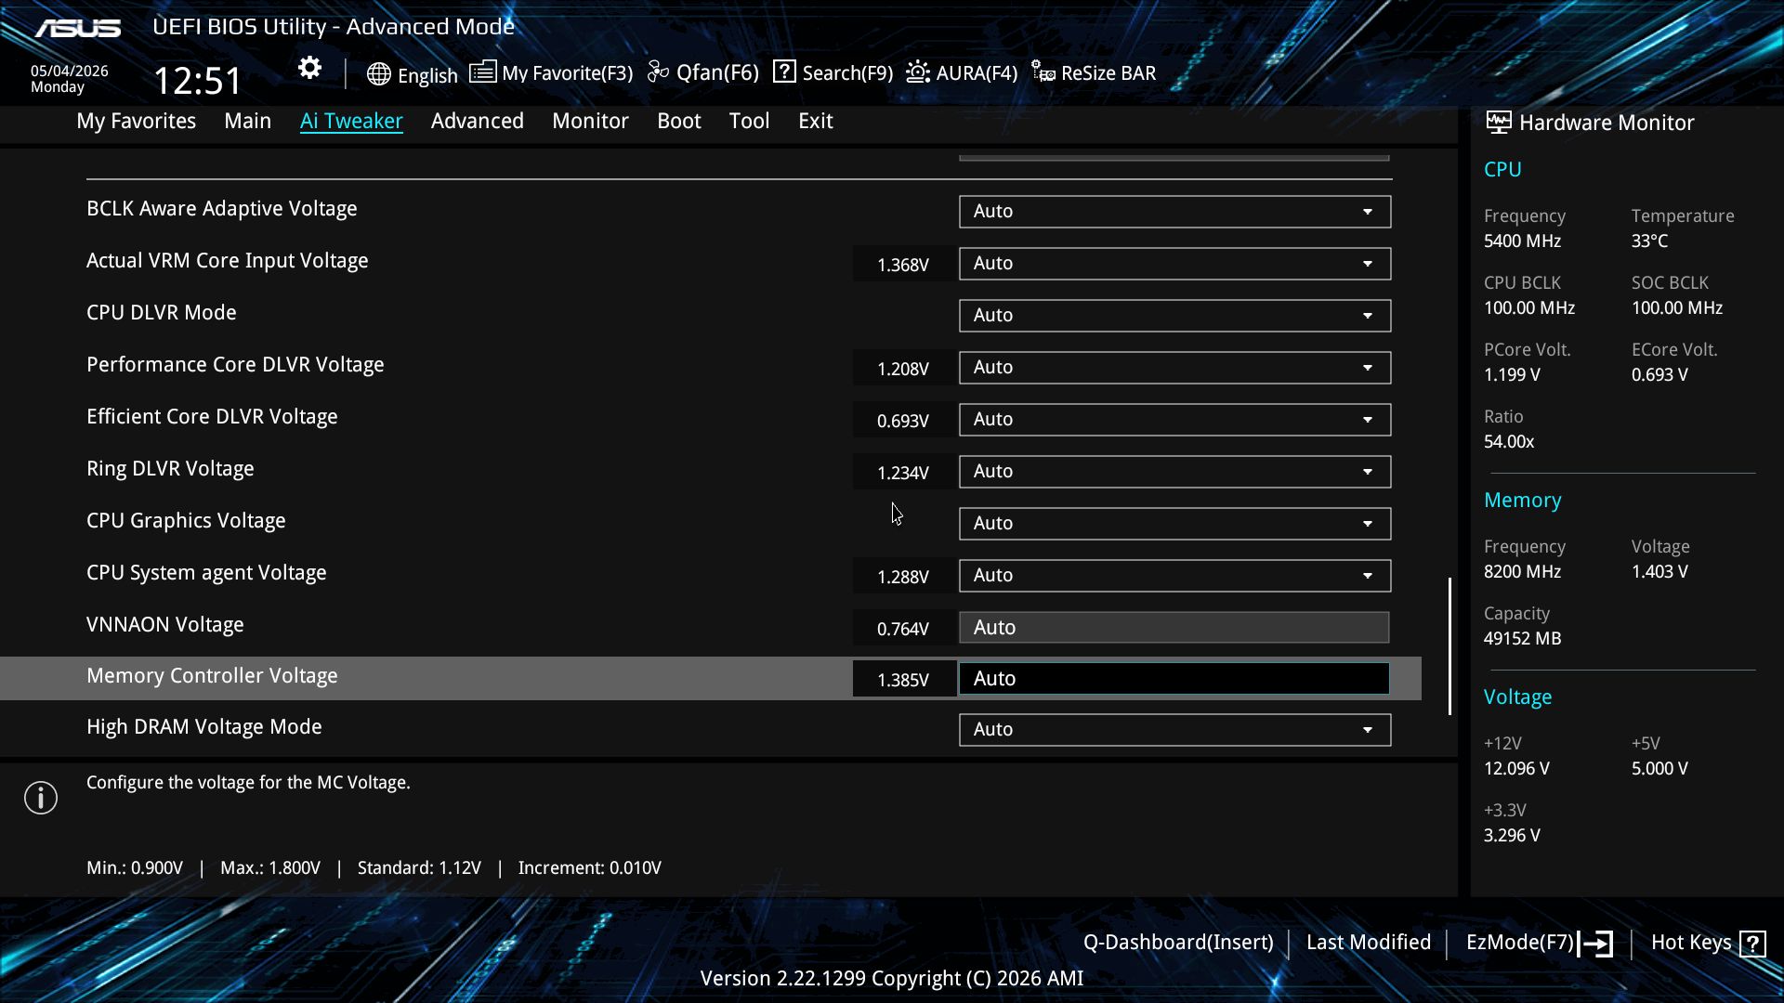Click the EzMode exit arrow icon
The image size is (1784, 1003).
[x=1595, y=944]
